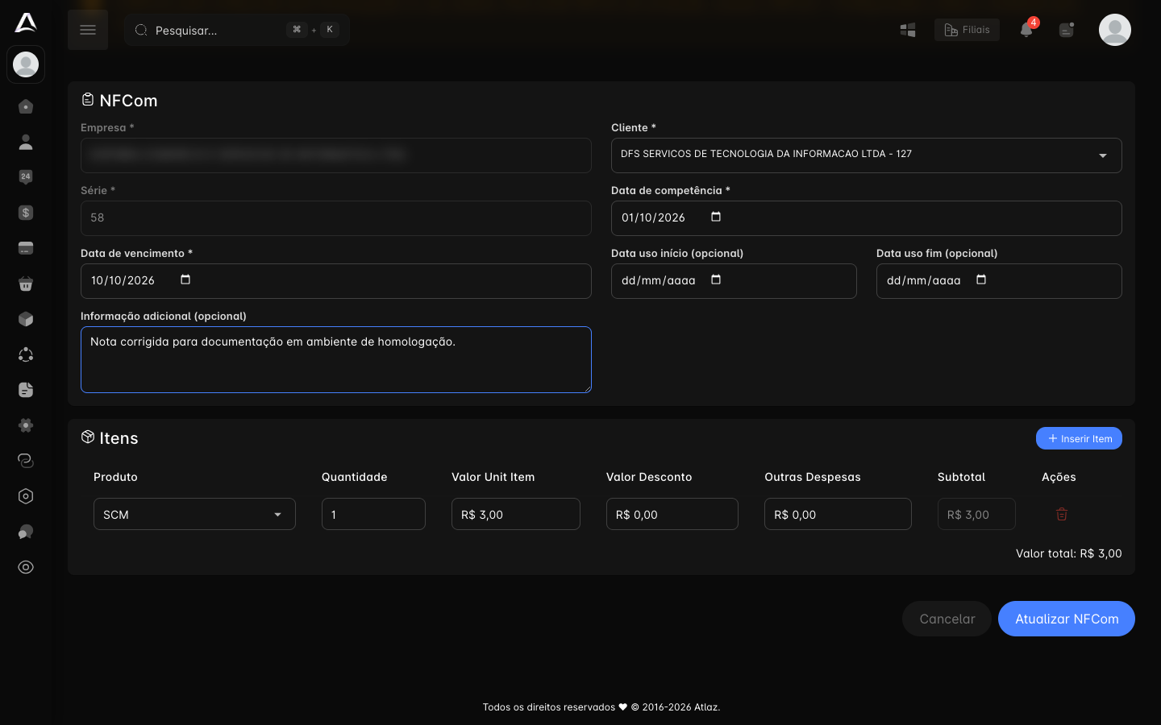The width and height of the screenshot is (1161, 725).
Task: Open the hamburger menu button
Action: [x=88, y=30]
